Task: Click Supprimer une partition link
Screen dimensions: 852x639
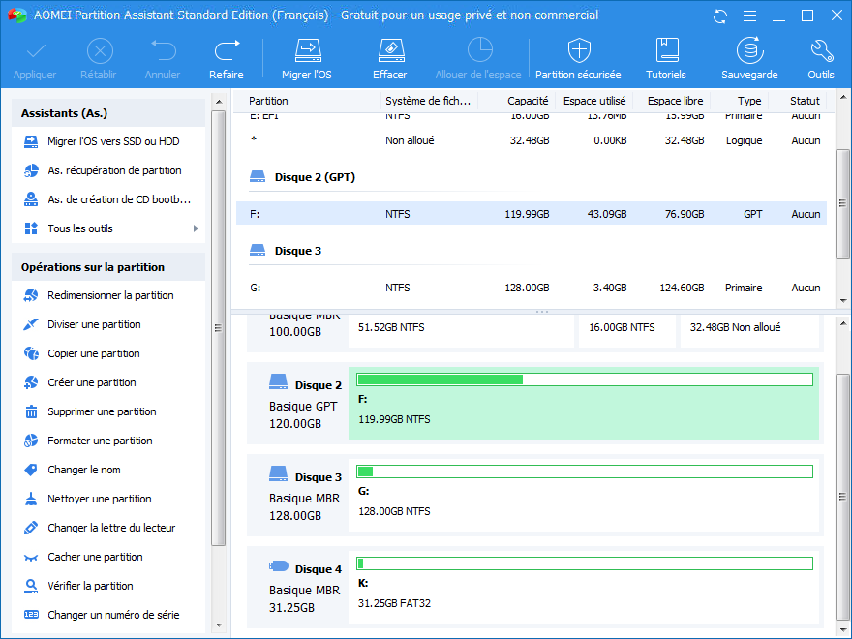Action: [102, 411]
